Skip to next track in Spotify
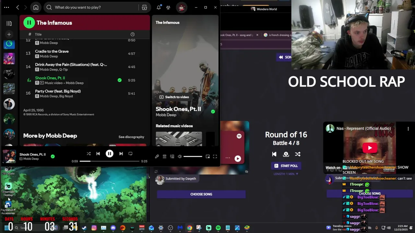Viewport: 415px width, 233px height. 121,154
